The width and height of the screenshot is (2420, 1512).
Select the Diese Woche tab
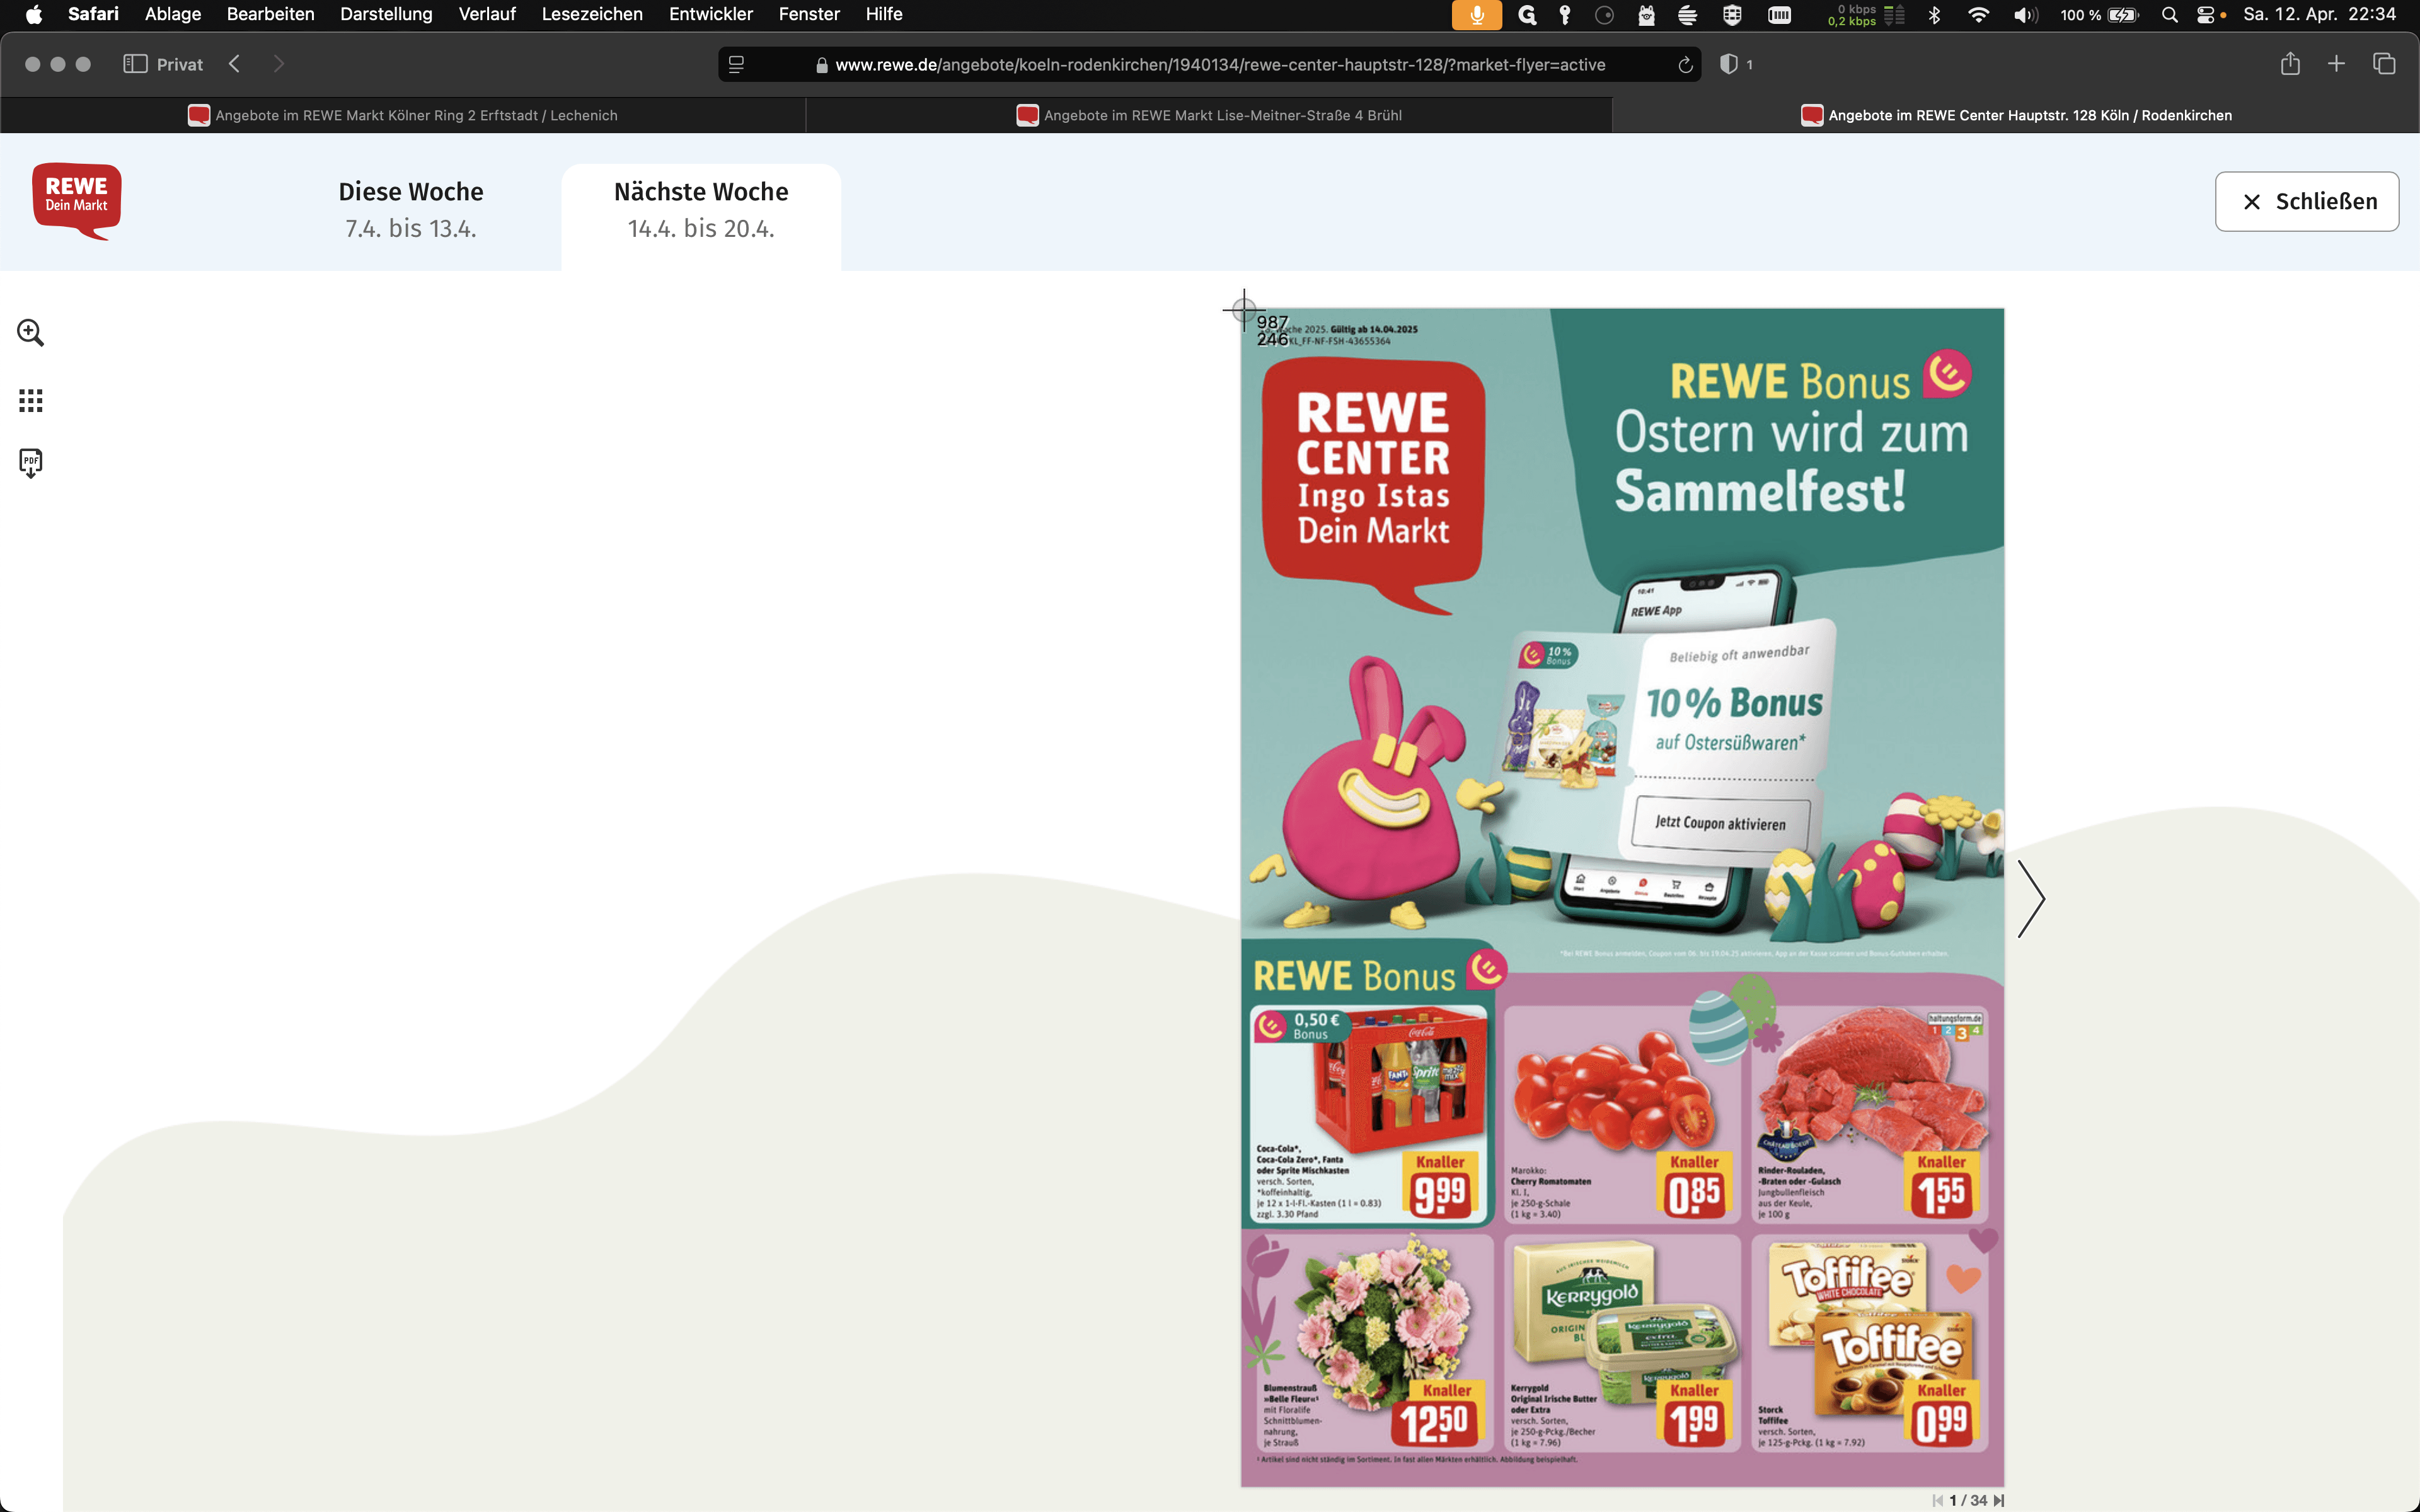(411, 209)
